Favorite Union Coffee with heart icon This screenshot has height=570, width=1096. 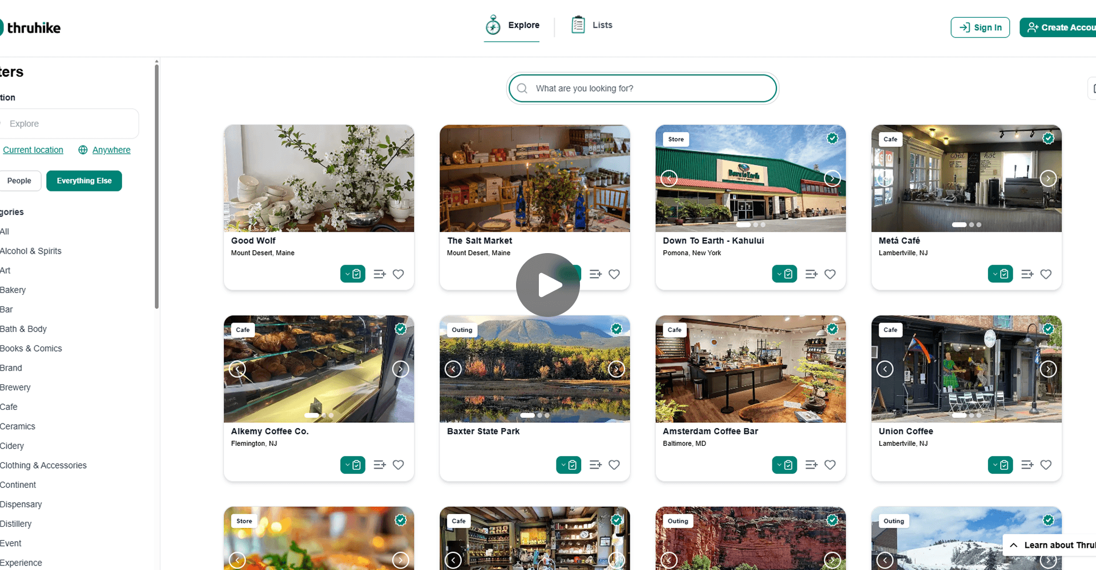[x=1046, y=465]
